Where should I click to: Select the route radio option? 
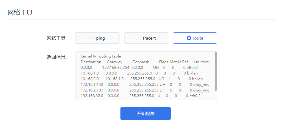[x=195, y=38]
